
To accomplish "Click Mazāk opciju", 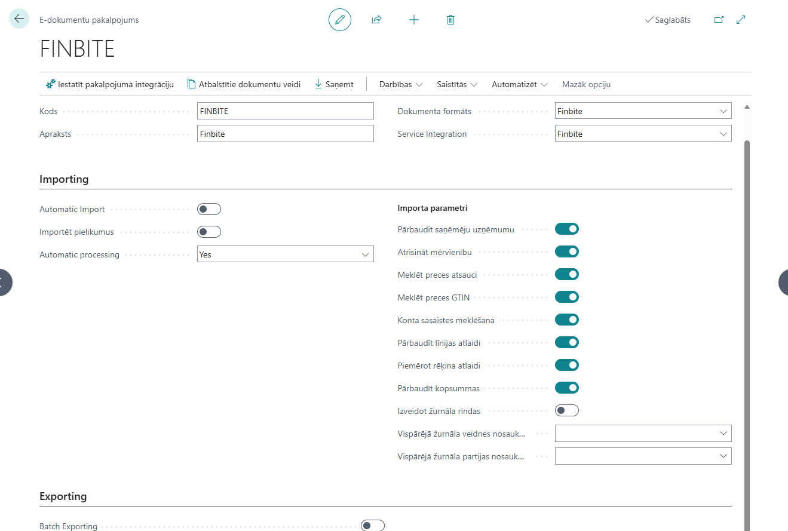I will click(x=586, y=84).
